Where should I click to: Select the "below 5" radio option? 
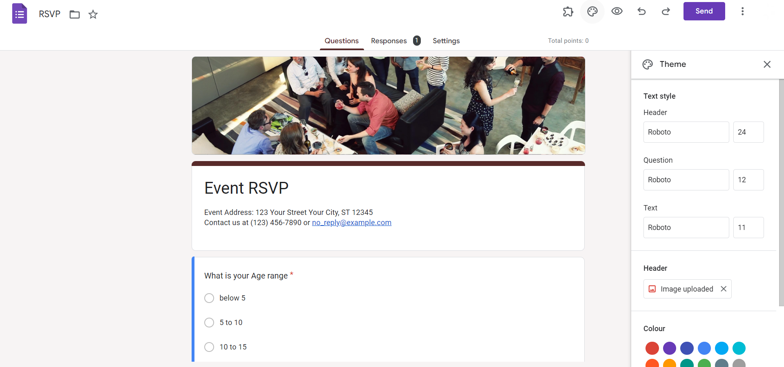point(209,298)
